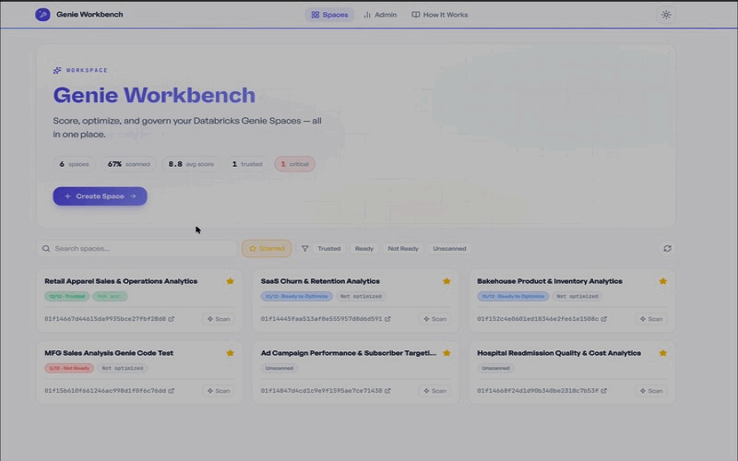Screen dimensions: 738x461
Task: Filter spaces by Not Ready
Action: click(x=403, y=248)
